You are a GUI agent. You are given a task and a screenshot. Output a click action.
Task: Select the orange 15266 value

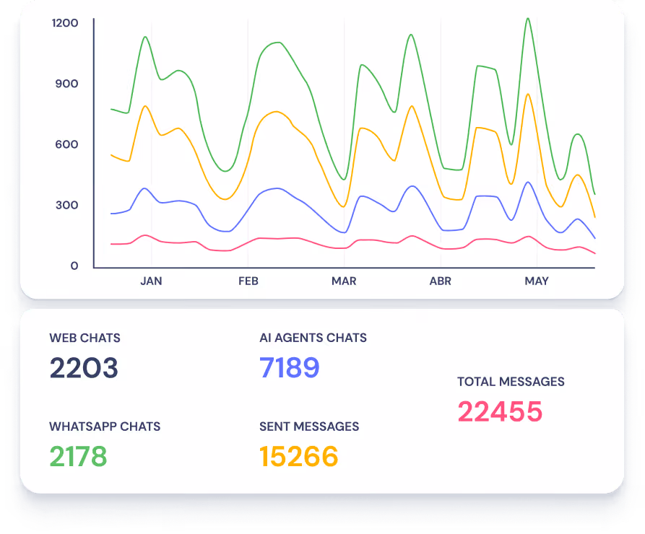298,457
